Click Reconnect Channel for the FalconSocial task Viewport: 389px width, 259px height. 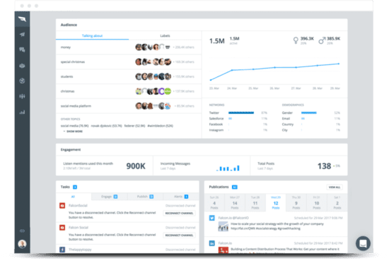[179, 213]
